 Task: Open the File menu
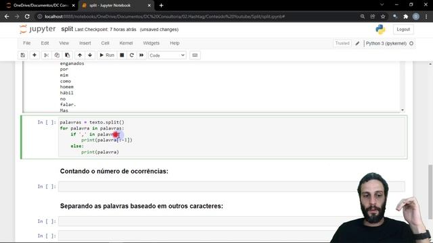pyautogui.click(x=27, y=43)
